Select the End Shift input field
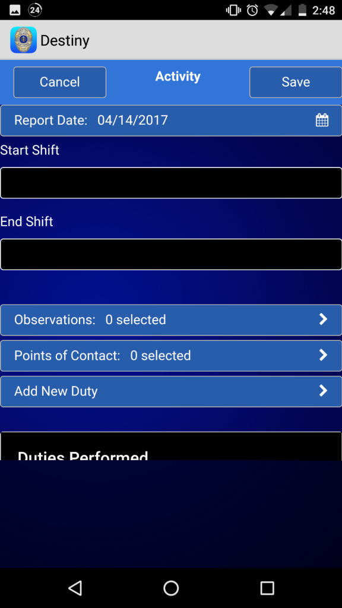 (x=171, y=254)
